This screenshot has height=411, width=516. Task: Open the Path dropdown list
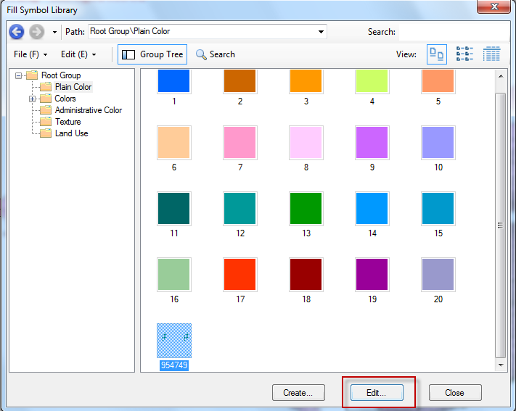321,32
